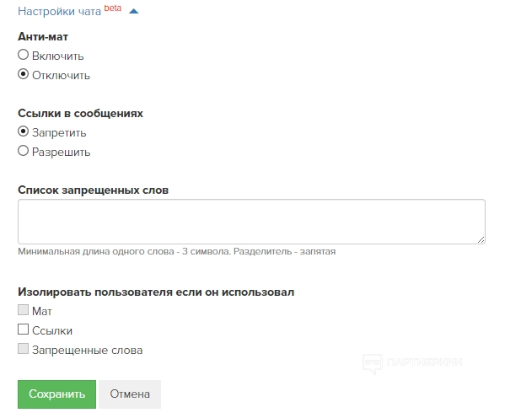Select the Отключить radio button under Анти-мат
505x418 pixels.
click(24, 74)
